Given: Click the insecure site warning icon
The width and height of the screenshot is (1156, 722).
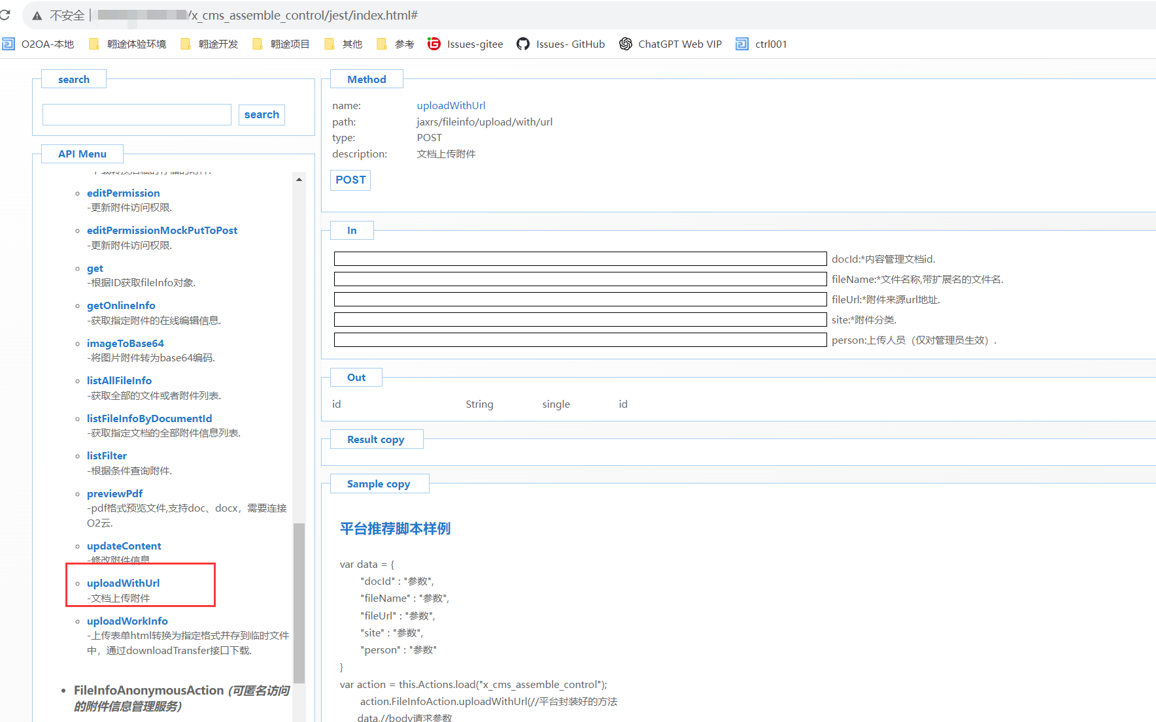Looking at the screenshot, I should tap(37, 16).
